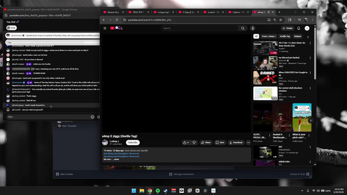Share the a4mp X ziggy video

click(205, 142)
